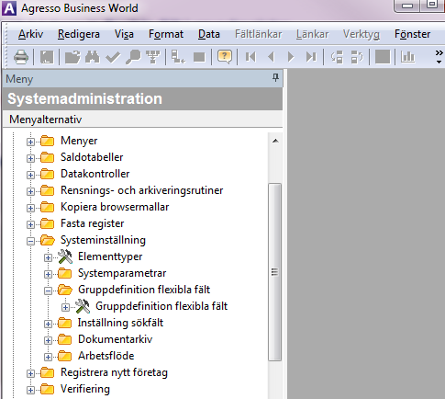This screenshot has width=445, height=399.
Task: Expand the Datakontroller tree node
Action: point(30,175)
